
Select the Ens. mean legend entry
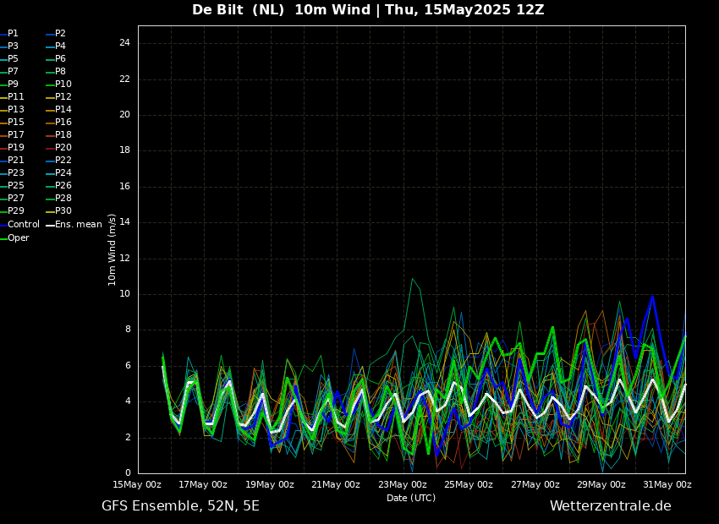[x=78, y=225]
